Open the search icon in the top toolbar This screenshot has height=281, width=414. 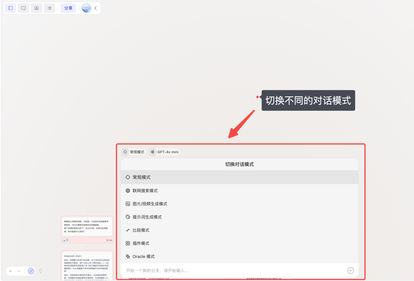pyautogui.click(x=49, y=8)
